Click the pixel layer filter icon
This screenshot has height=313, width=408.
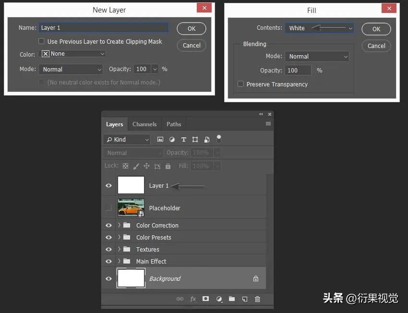point(160,140)
